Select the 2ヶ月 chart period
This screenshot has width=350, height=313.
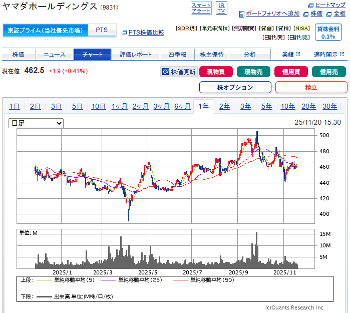140,106
